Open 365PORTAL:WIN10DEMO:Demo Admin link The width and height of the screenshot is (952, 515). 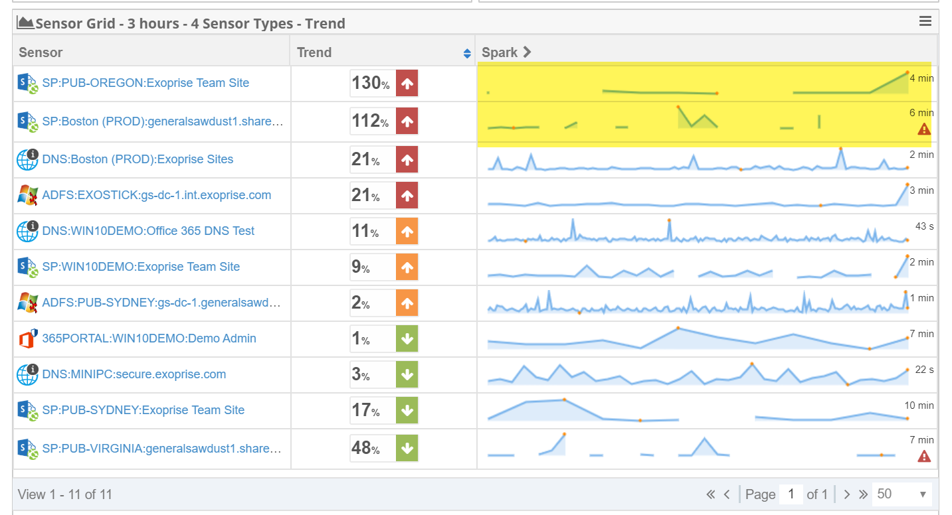149,338
